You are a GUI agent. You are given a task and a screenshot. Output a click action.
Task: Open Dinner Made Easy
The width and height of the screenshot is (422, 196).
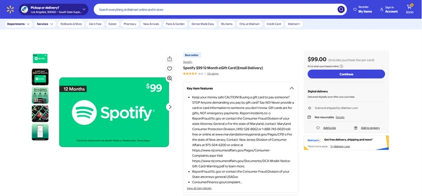(203, 24)
